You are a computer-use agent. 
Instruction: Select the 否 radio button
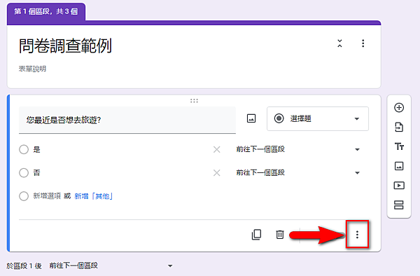pyautogui.click(x=24, y=173)
